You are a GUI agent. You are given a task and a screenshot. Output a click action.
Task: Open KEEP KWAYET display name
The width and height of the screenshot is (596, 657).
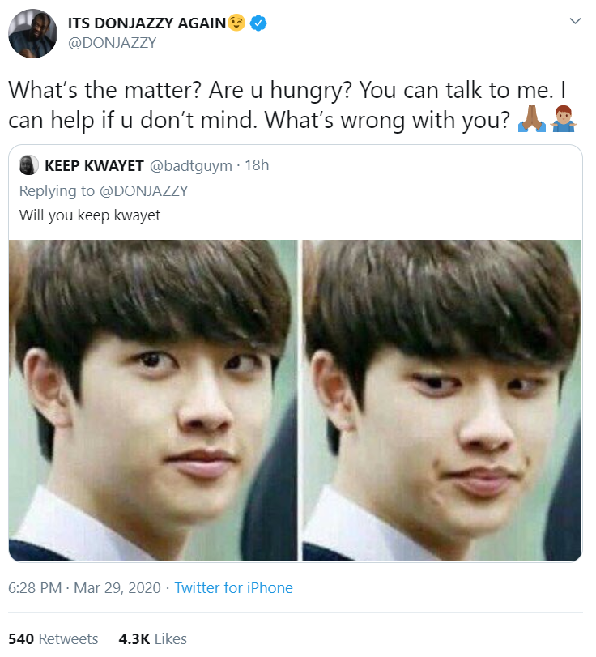click(94, 166)
